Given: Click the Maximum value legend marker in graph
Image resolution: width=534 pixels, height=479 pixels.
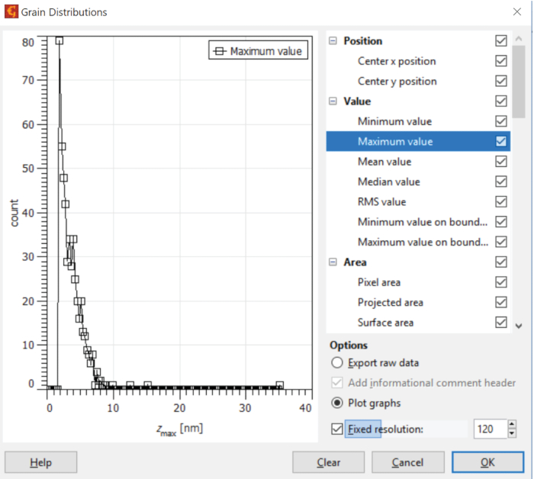Looking at the screenshot, I should click(x=220, y=51).
